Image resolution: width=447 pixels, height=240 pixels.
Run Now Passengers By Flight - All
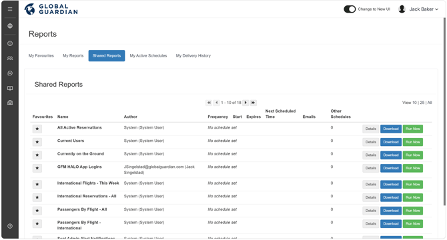[x=413, y=211]
